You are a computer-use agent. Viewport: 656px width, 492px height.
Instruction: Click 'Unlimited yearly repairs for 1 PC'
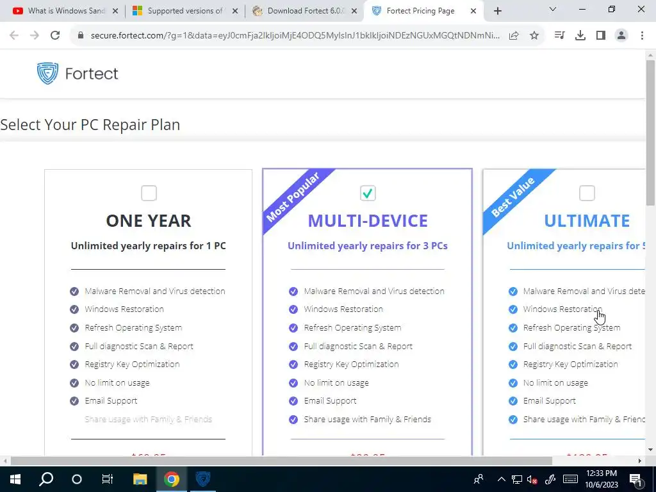click(x=149, y=245)
